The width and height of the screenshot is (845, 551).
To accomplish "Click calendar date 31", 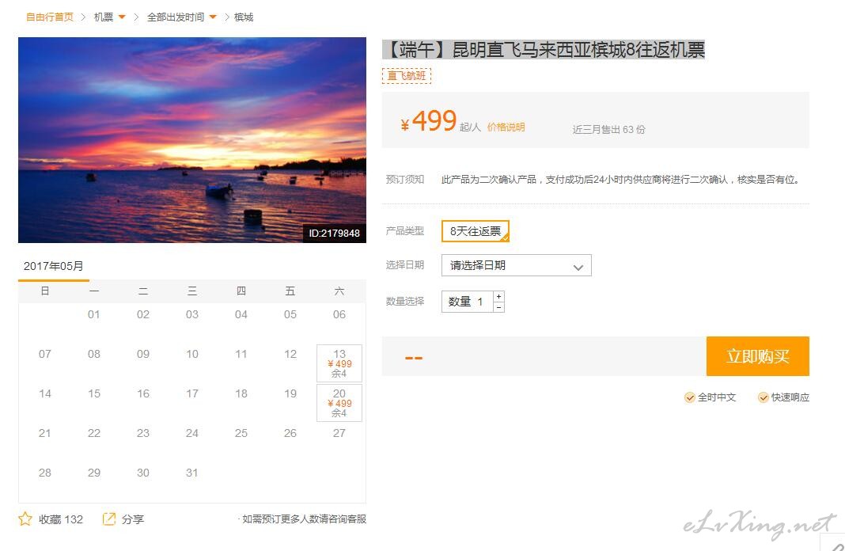I will [191, 473].
